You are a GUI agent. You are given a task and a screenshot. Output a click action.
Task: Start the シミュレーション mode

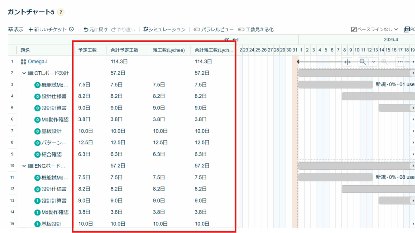[164, 30]
